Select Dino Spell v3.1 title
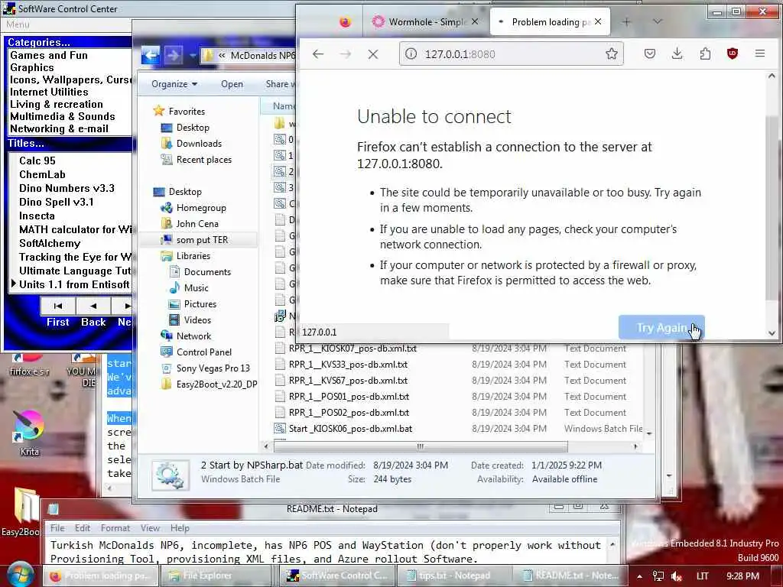The height and width of the screenshot is (587, 783). 56,202
